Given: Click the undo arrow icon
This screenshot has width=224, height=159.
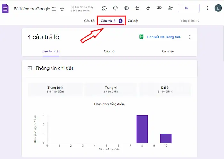Looking at the screenshot, I should pyautogui.click(x=137, y=8).
